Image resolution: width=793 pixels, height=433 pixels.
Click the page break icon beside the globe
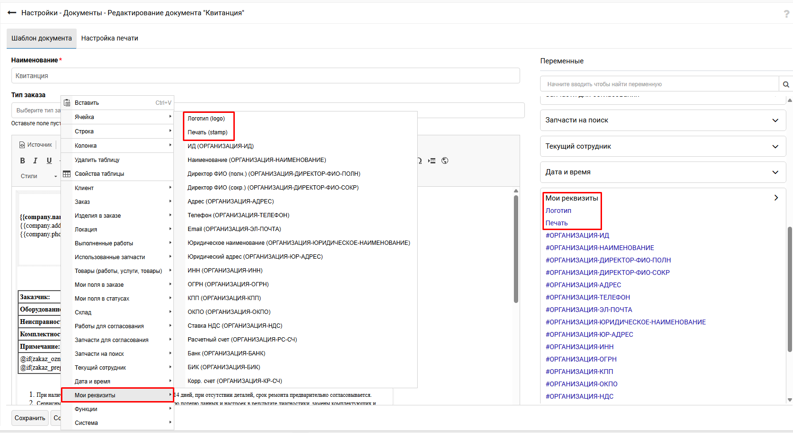tap(432, 161)
